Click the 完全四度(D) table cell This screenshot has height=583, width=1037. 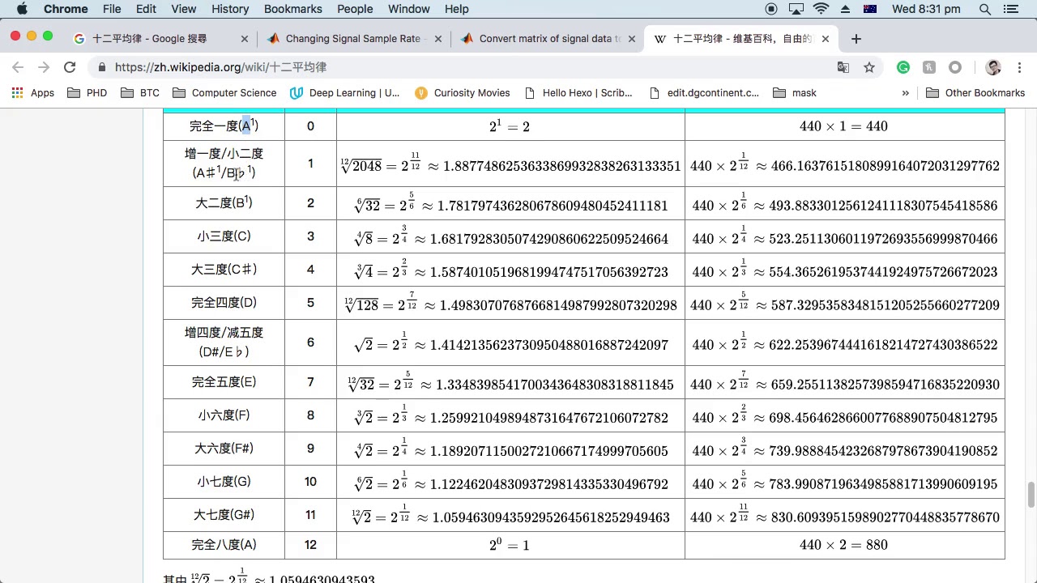click(224, 303)
